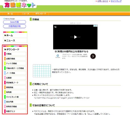130x115 pixels.
Task: Unmute the video ad speaker icon
Action: click(55, 27)
